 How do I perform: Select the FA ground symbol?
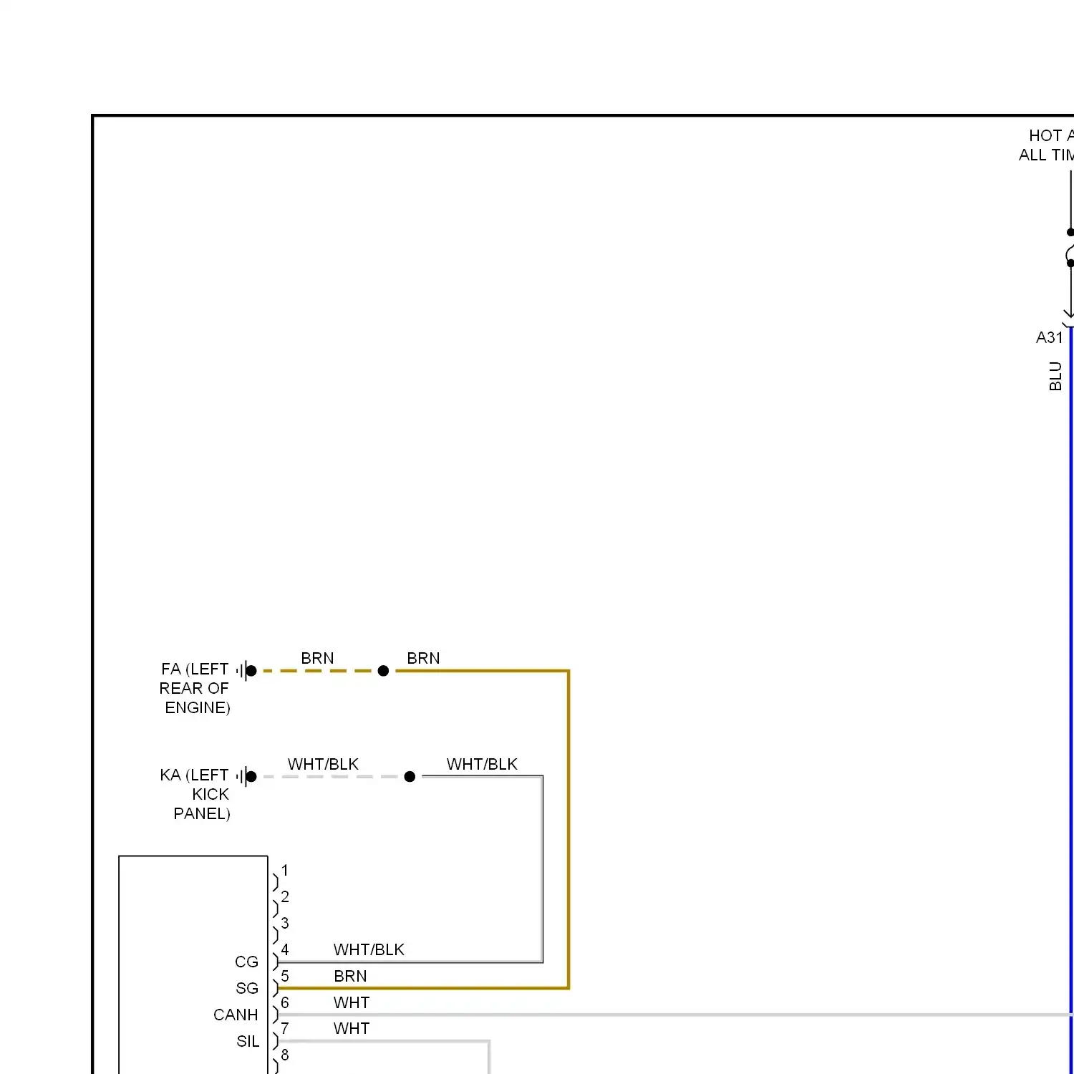pyautogui.click(x=246, y=671)
